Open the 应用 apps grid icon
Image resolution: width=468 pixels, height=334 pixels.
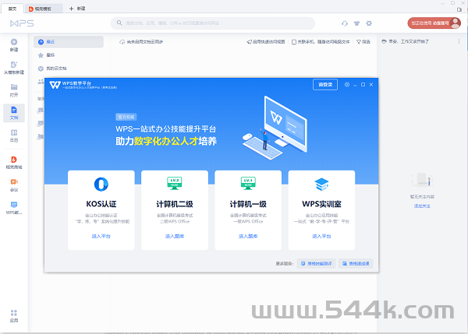pyautogui.click(x=13, y=314)
